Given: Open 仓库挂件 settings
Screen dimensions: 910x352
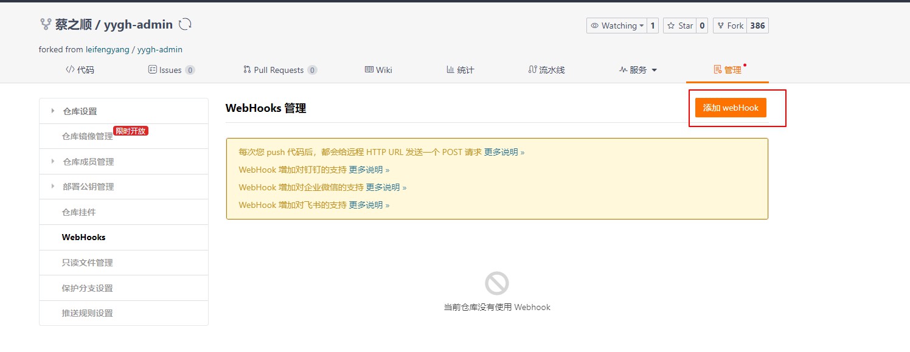Looking at the screenshot, I should pos(123,212).
